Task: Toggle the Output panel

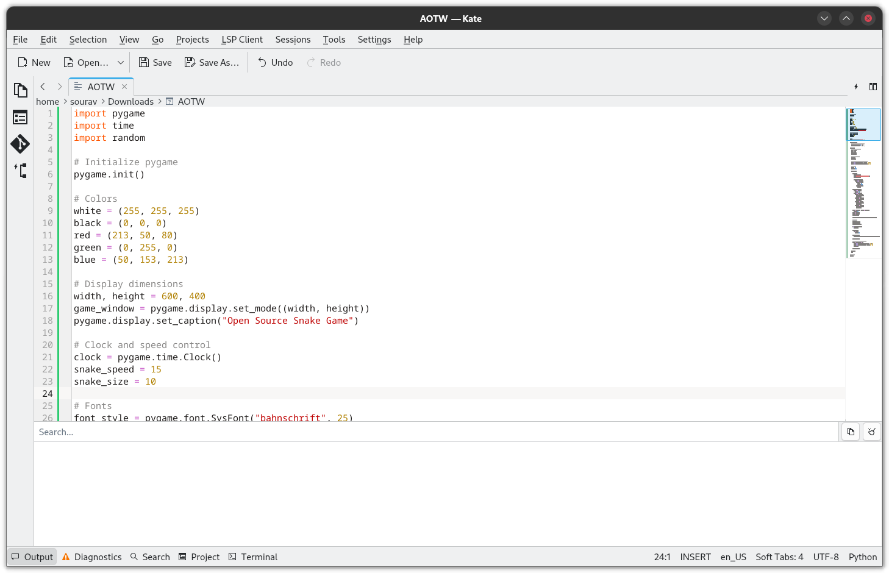Action: 32,557
